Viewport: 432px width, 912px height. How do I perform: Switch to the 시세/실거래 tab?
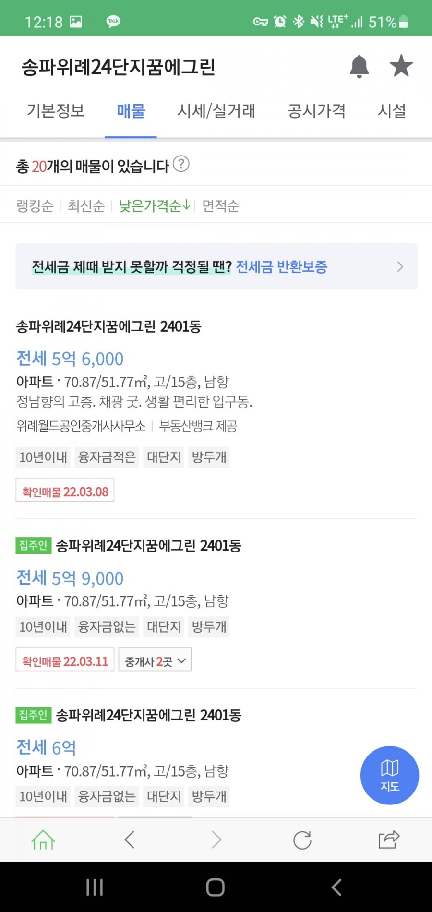tap(216, 111)
